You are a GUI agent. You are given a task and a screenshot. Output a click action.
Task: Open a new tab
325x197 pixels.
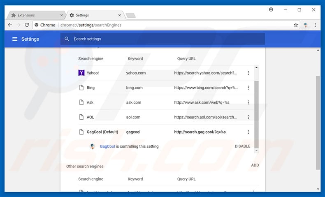point(130,15)
